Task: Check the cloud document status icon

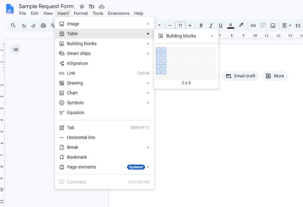Action: (102, 6)
